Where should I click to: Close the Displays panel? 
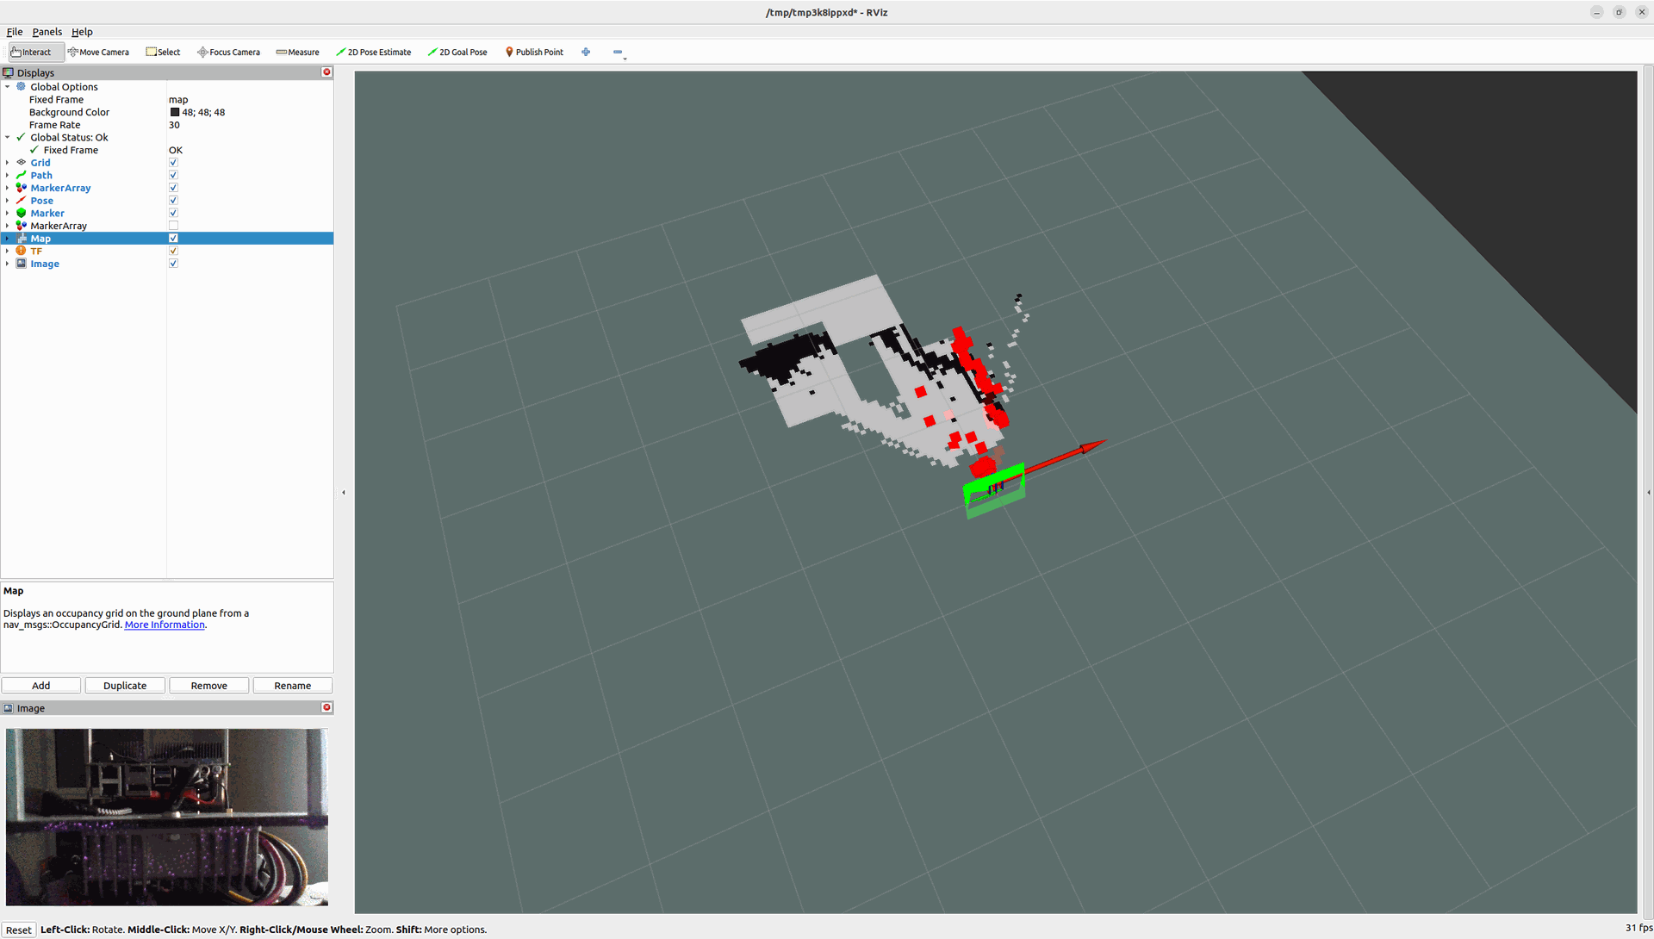point(326,72)
